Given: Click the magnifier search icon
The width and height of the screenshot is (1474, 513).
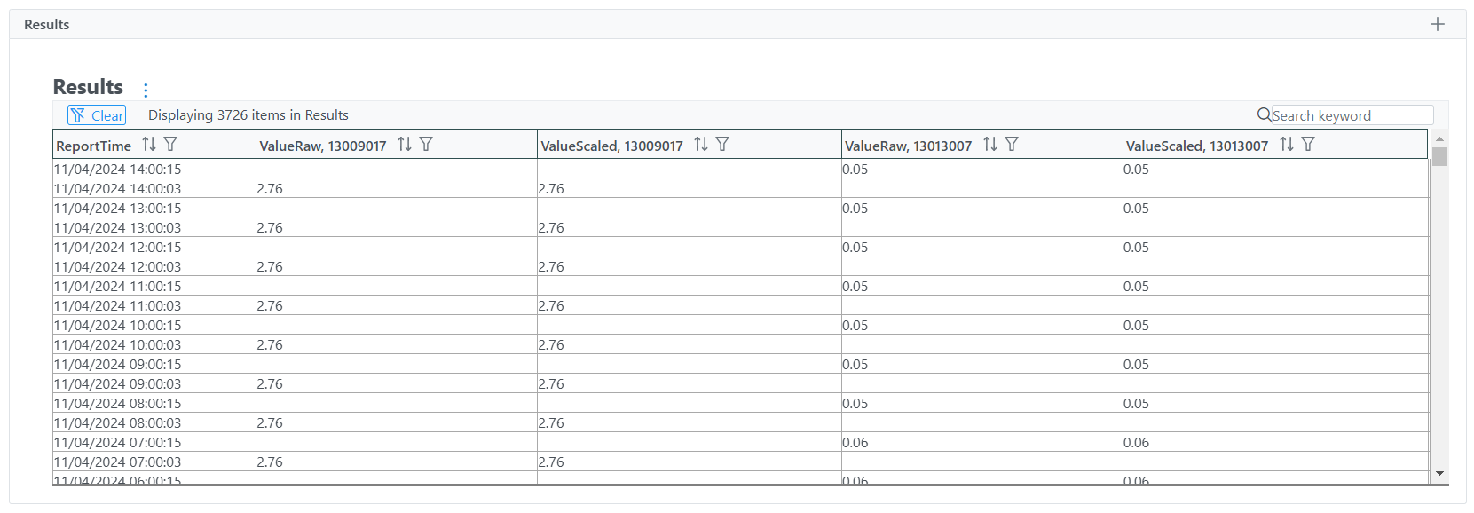Looking at the screenshot, I should pyautogui.click(x=1264, y=114).
